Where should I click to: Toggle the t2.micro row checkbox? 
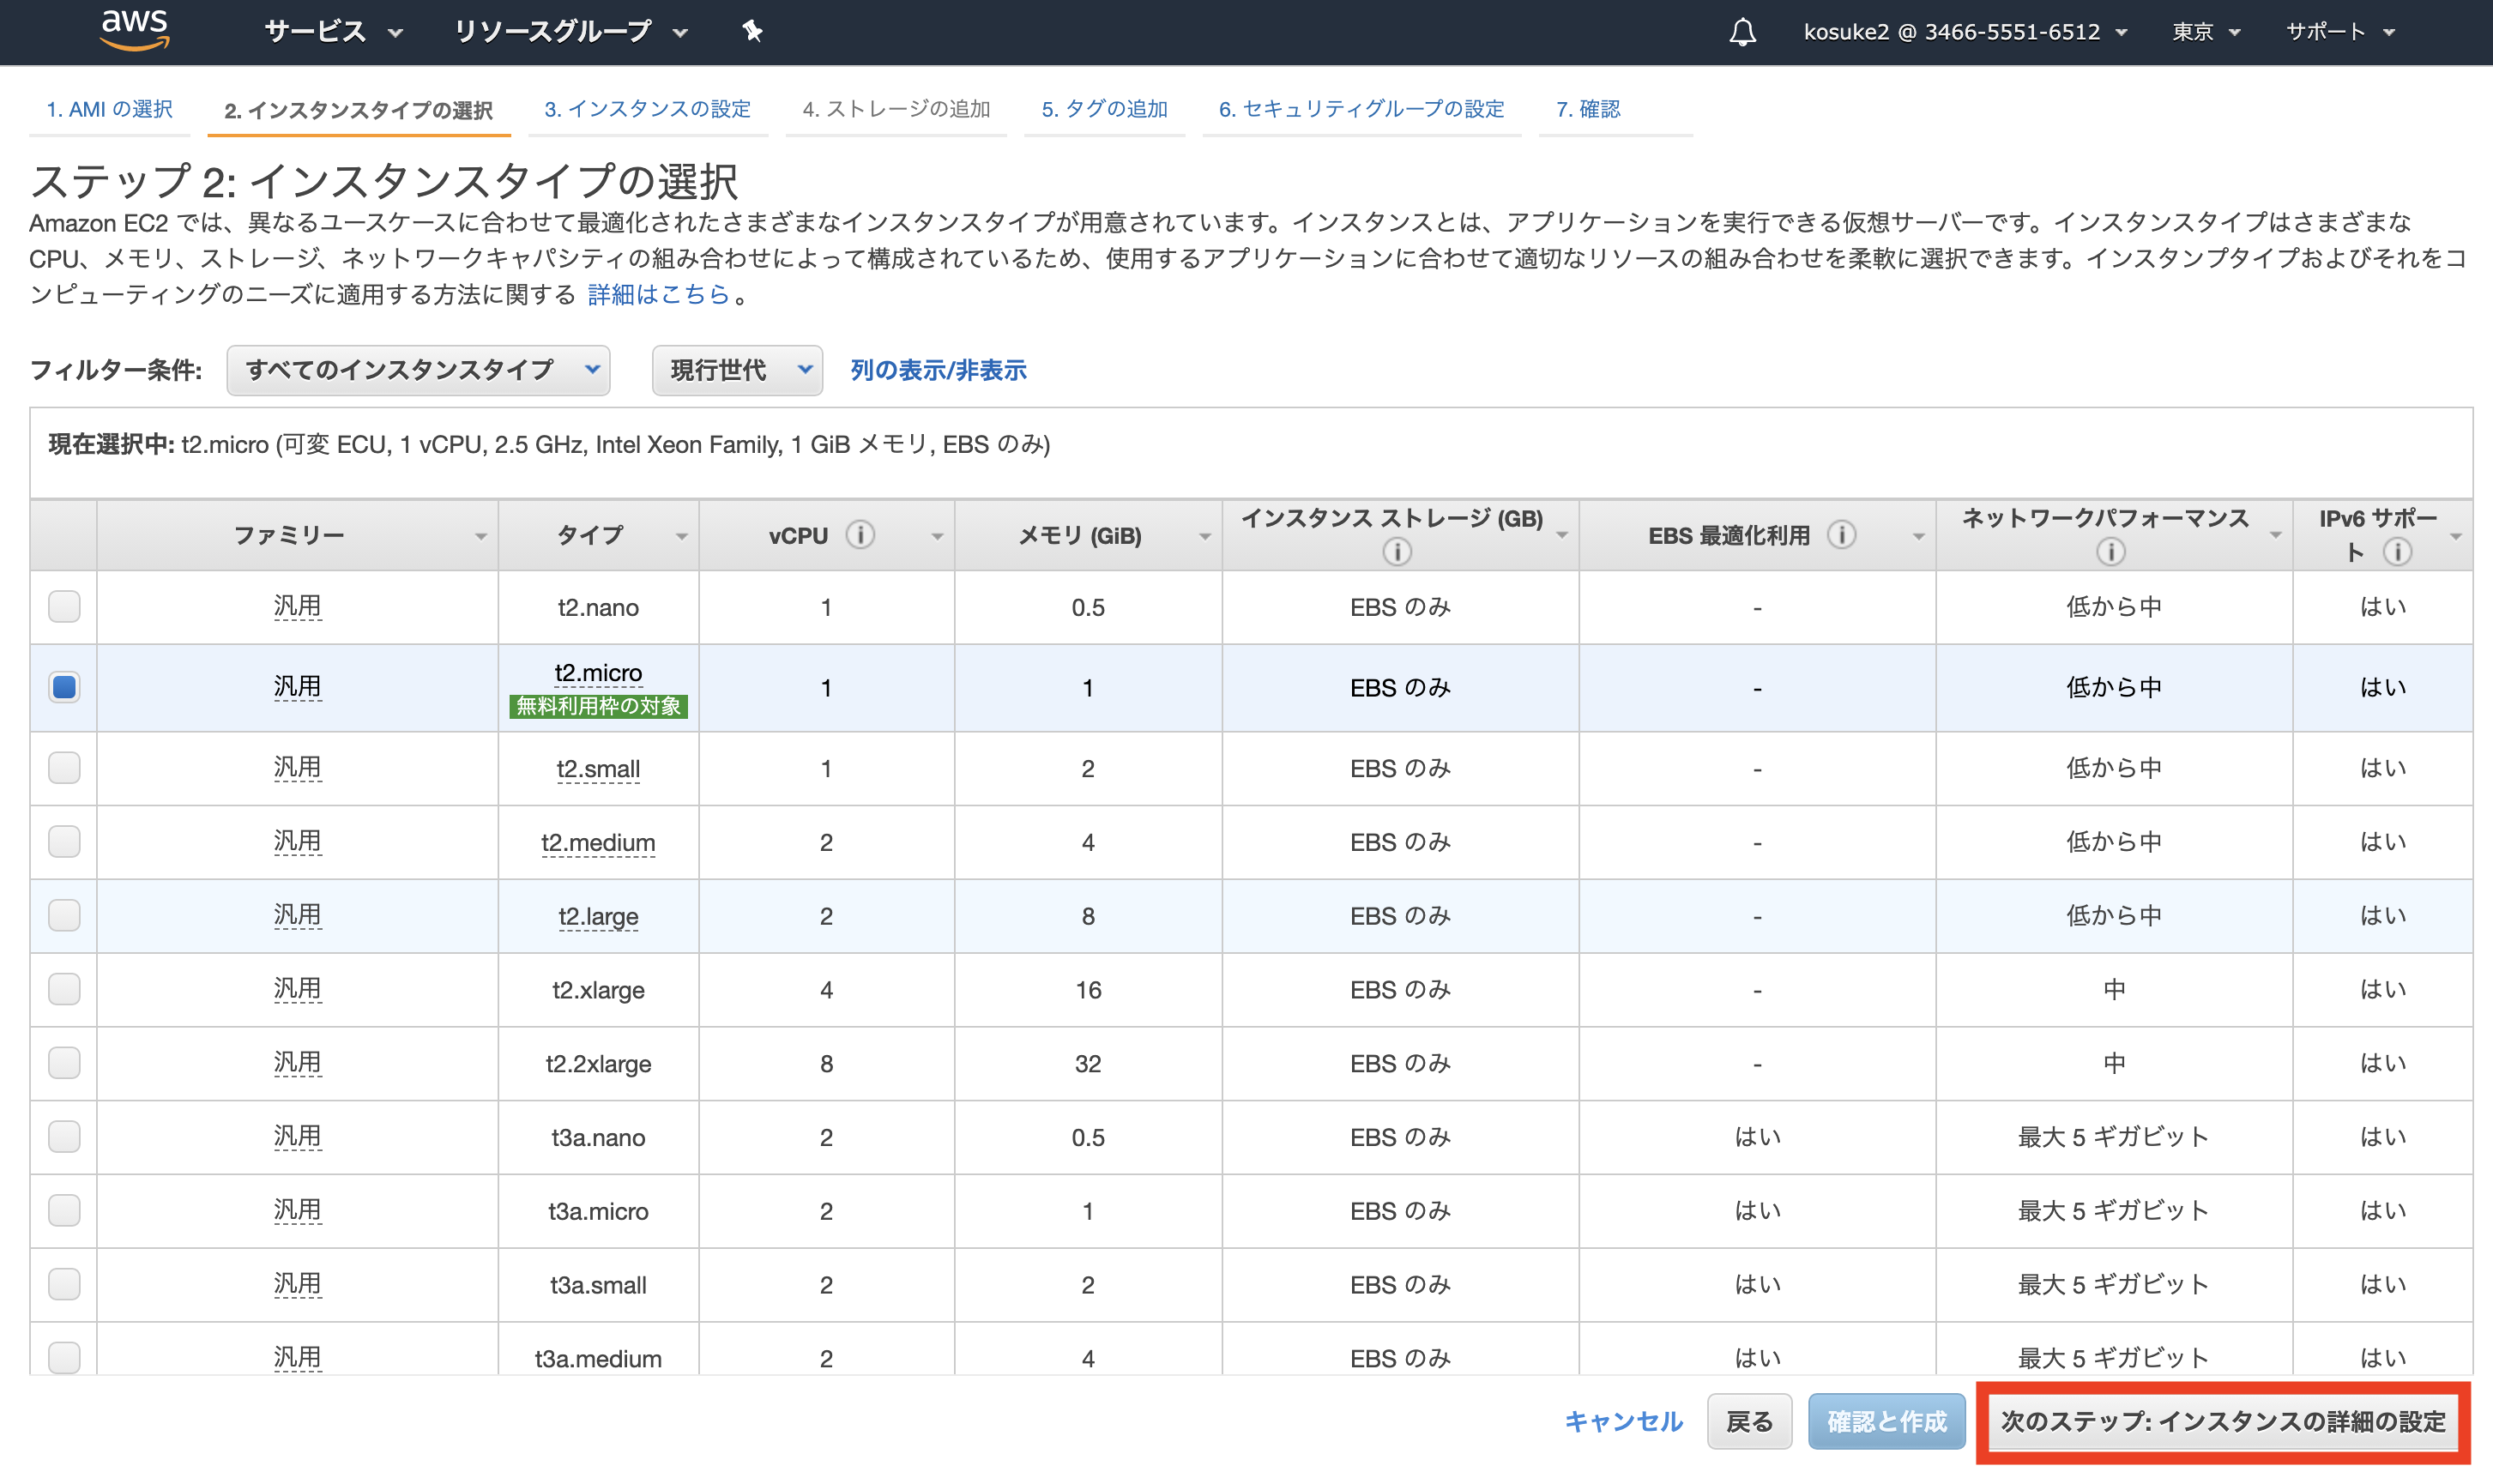(64, 687)
